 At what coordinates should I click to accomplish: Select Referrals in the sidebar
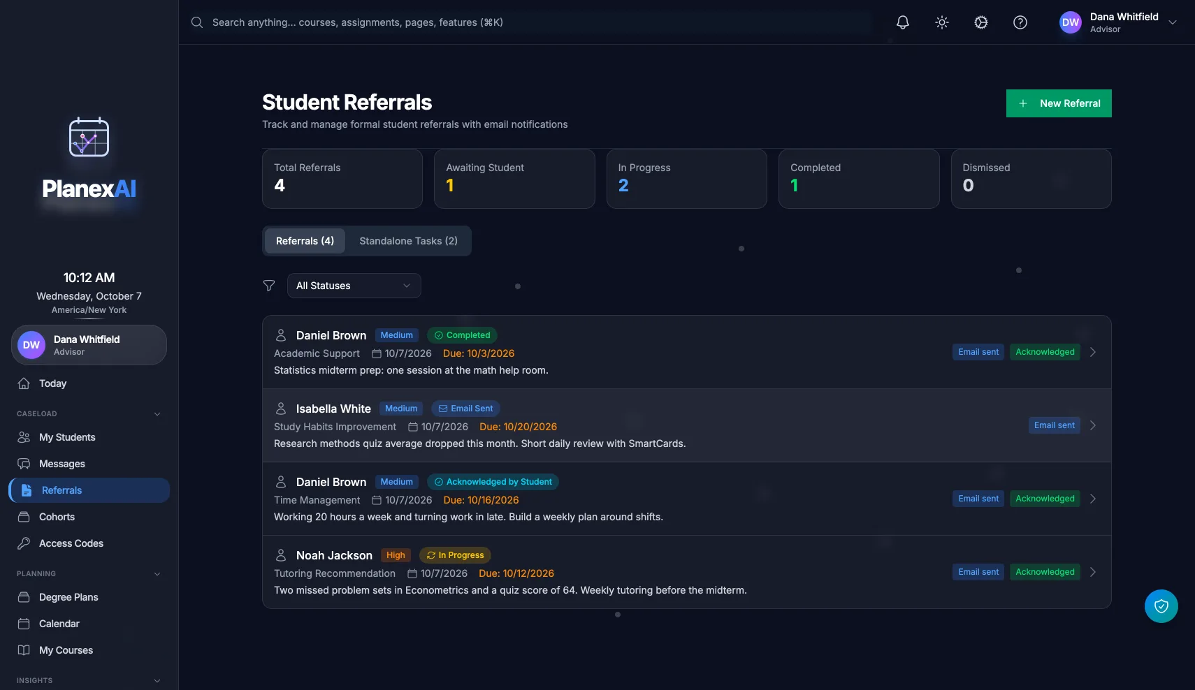(89, 490)
